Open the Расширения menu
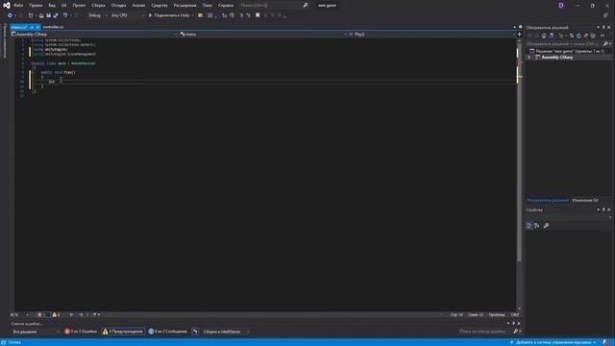 [x=184, y=6]
